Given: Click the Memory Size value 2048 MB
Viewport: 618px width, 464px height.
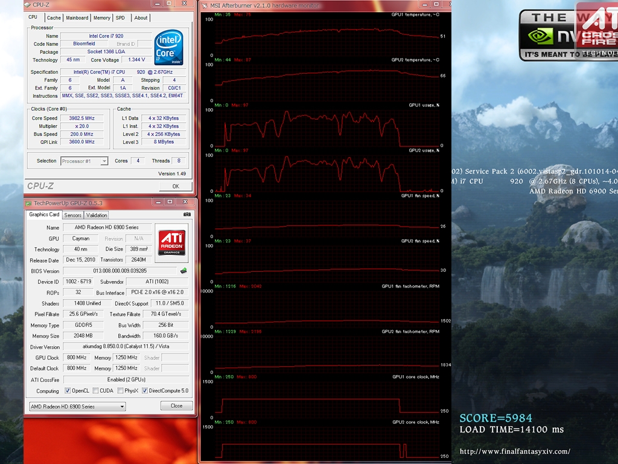Looking at the screenshot, I should (x=83, y=335).
